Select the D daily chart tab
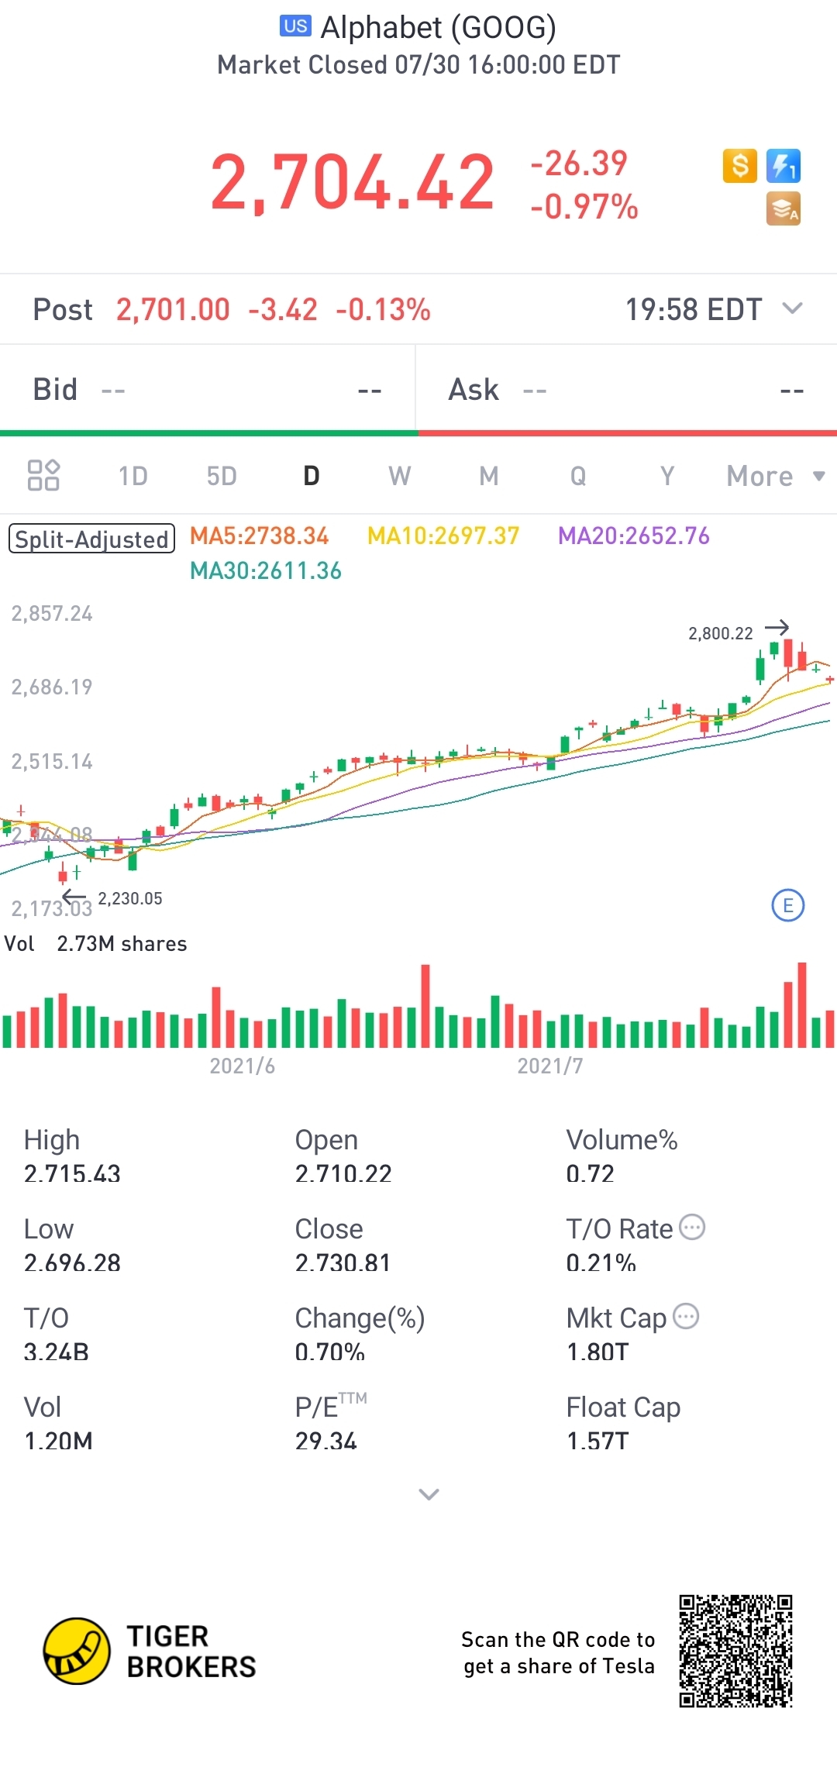Viewport: 837px width, 1774px height. (312, 476)
